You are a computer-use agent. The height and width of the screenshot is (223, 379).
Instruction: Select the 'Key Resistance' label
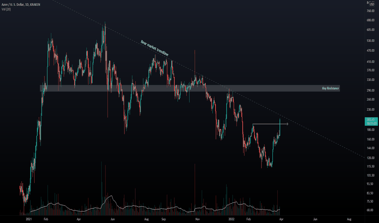pos(331,88)
